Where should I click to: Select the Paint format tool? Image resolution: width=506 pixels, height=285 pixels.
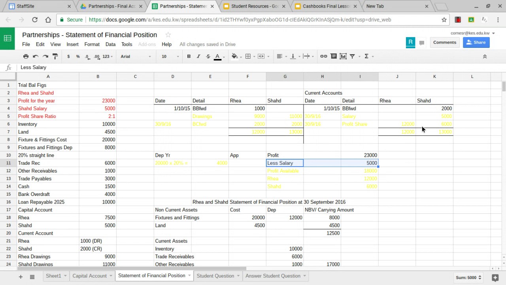pyautogui.click(x=55, y=57)
